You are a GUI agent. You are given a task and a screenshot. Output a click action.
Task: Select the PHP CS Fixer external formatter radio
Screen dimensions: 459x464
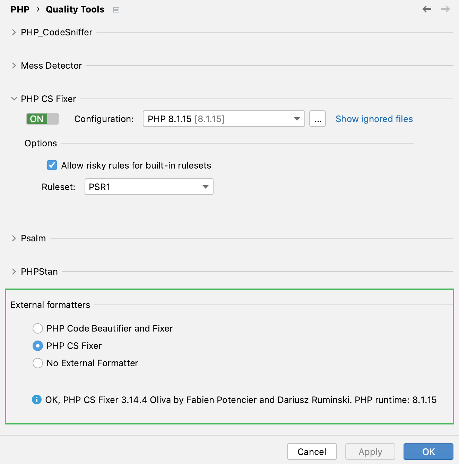pos(38,346)
